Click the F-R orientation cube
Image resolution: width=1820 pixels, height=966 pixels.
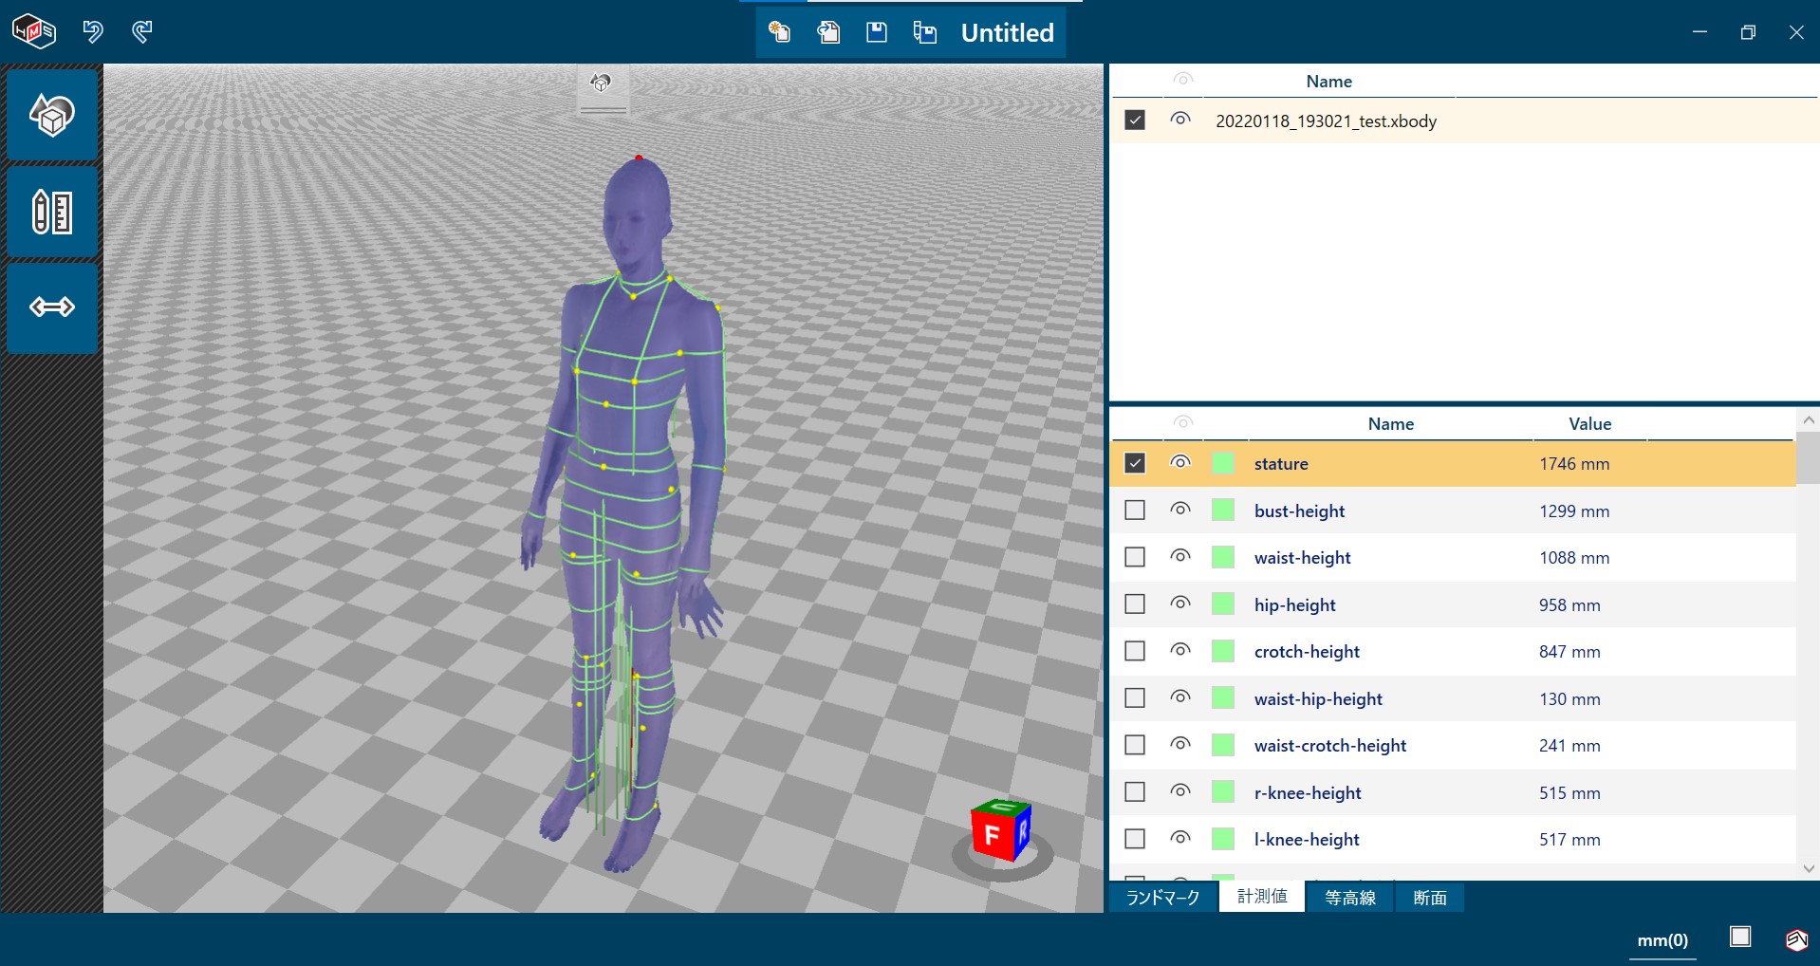tap(1000, 830)
